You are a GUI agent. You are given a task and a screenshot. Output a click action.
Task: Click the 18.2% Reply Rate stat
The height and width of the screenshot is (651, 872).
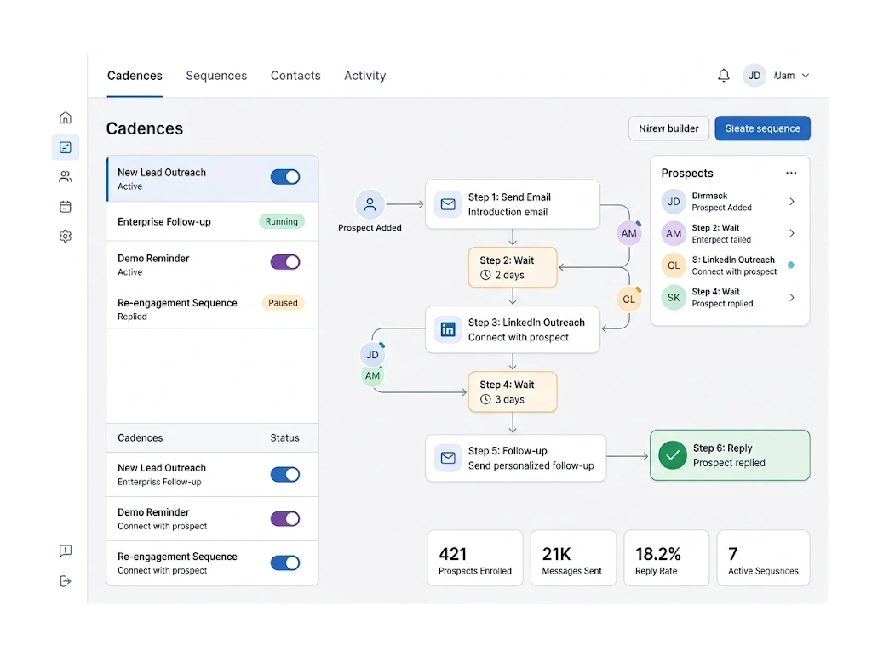click(666, 557)
